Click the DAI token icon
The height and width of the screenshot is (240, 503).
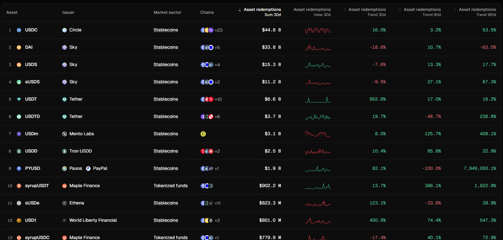pos(19,47)
